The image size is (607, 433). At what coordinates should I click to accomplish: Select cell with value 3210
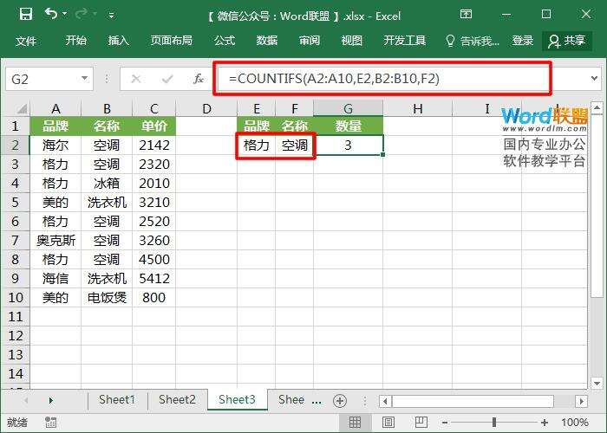(x=154, y=202)
